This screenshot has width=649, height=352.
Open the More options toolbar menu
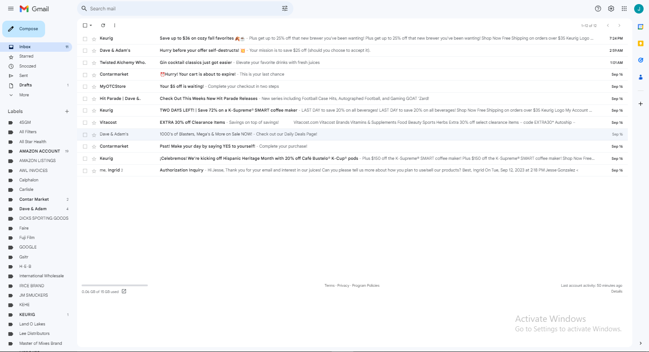tap(114, 26)
